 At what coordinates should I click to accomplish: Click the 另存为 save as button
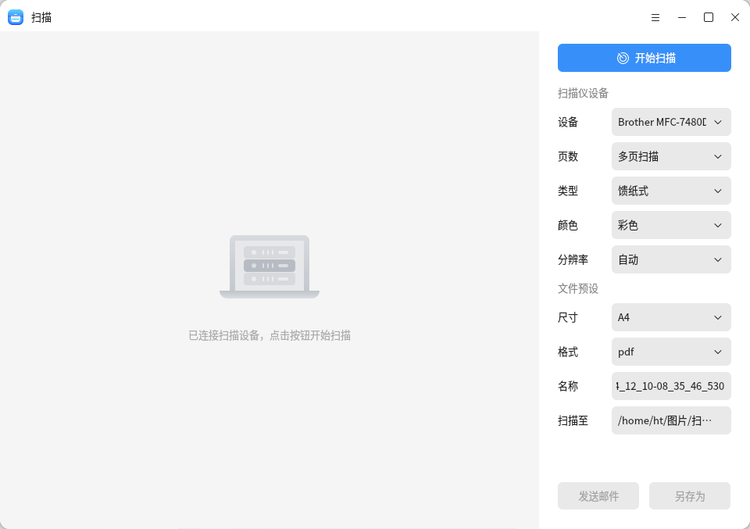coord(689,496)
